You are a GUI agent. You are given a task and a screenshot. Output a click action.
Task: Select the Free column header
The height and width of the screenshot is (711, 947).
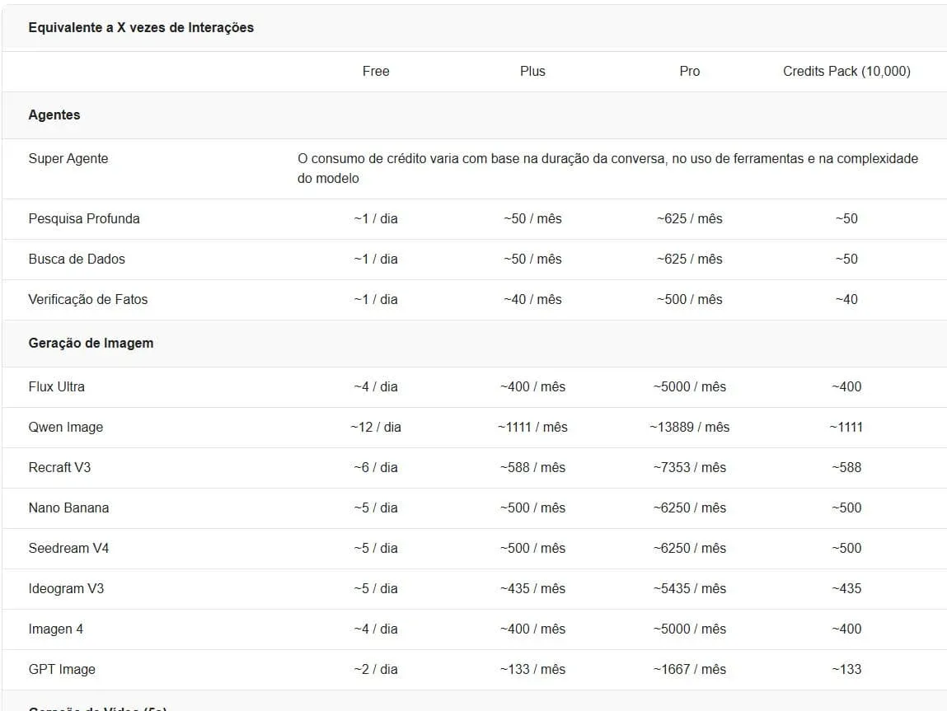[x=376, y=71]
